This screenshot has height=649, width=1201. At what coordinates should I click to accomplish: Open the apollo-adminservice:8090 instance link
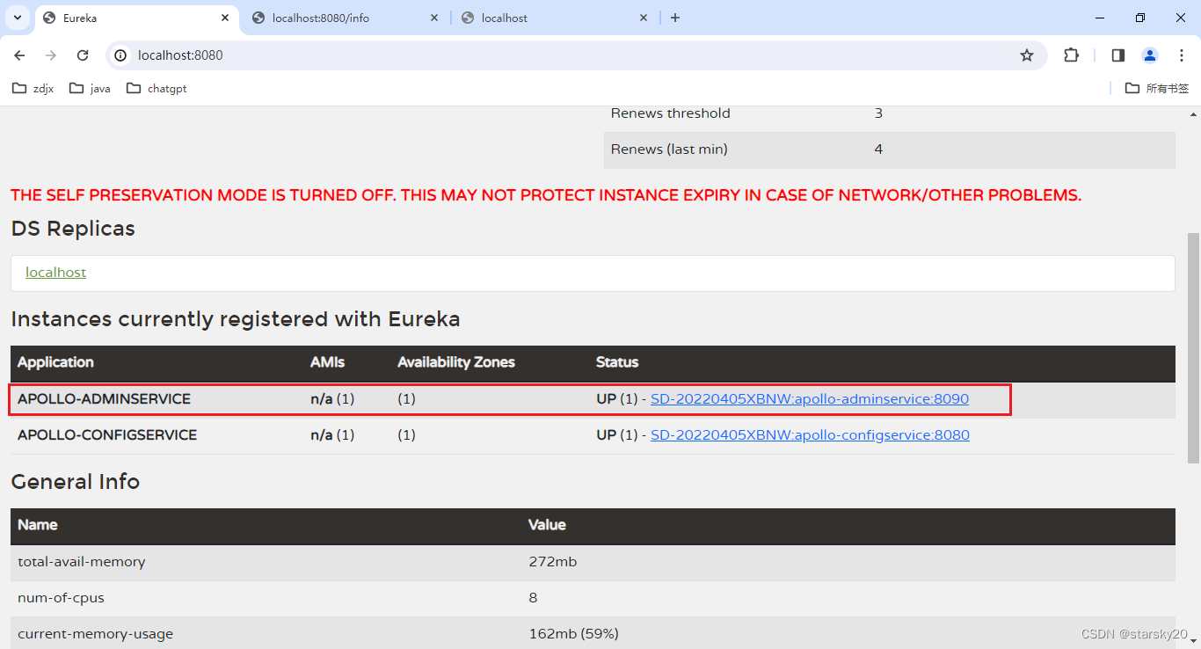[x=810, y=399]
